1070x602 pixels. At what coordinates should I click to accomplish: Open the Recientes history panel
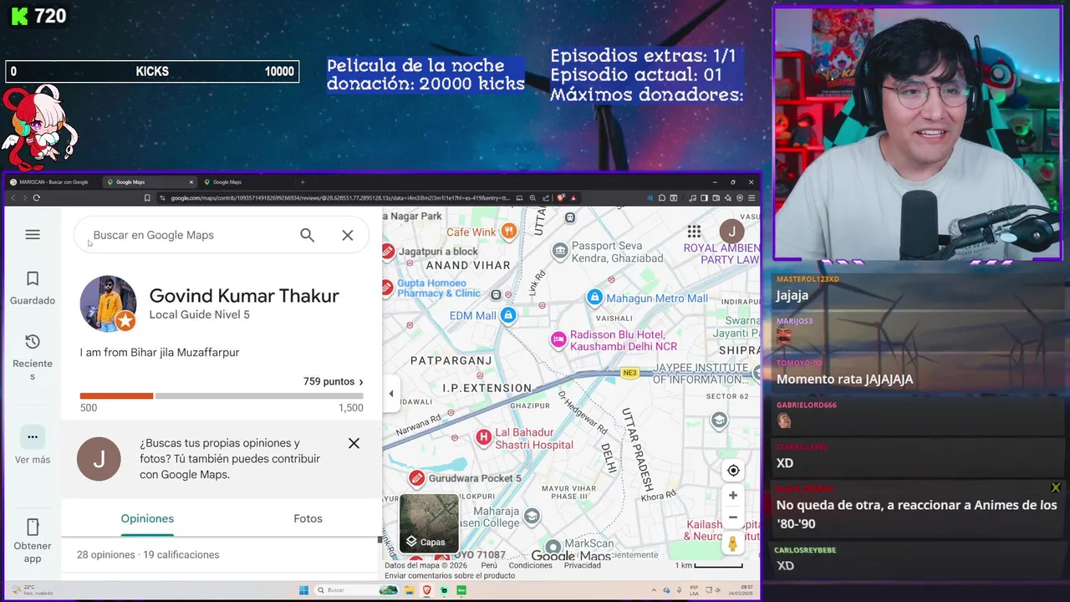click(x=33, y=358)
